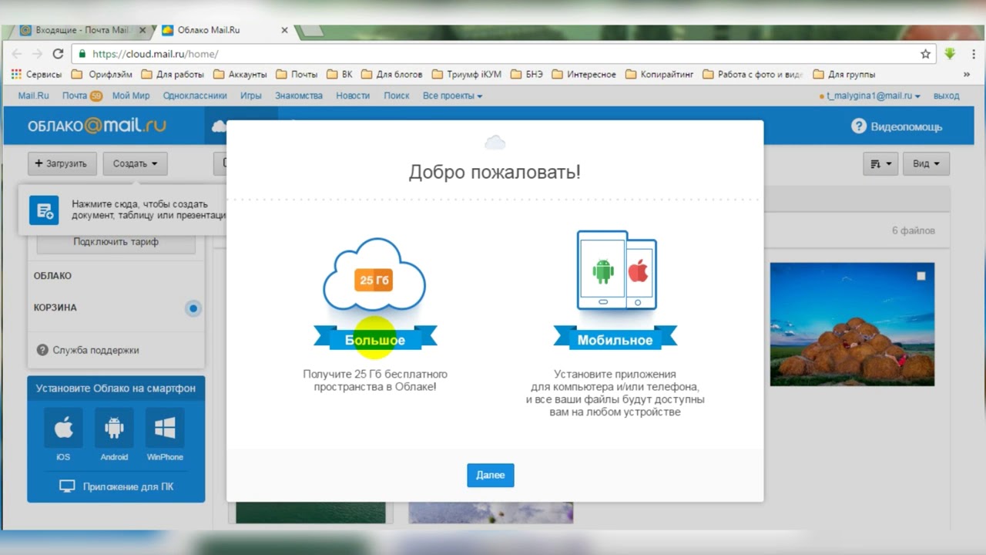Open the Почты bookmarks folder

click(x=297, y=75)
